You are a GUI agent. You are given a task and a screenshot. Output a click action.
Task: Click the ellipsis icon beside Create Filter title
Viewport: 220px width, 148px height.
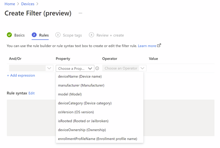pyautogui.click(x=80, y=13)
